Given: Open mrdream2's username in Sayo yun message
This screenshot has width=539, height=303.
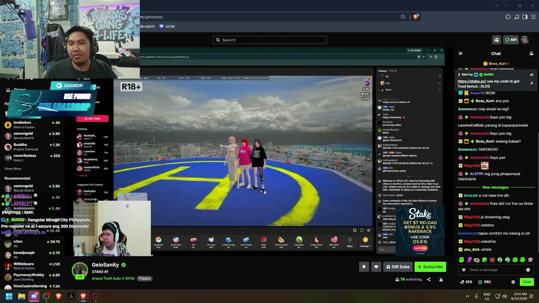Looking at the screenshot, I should pos(478,157).
